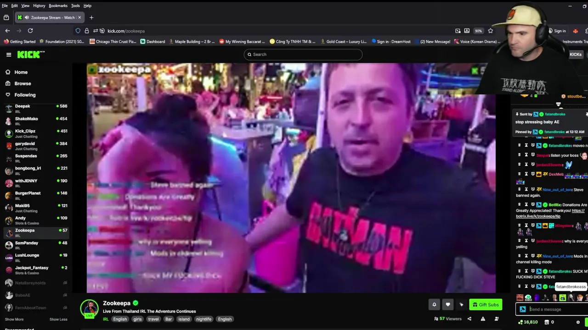This screenshot has height=330, width=588.
Task: Open SamPanday channel in followed list
Action: pyautogui.click(x=36, y=245)
